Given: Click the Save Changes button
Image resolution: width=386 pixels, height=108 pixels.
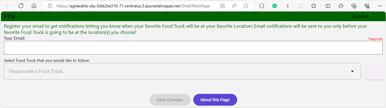Looking at the screenshot, I should (170, 100).
